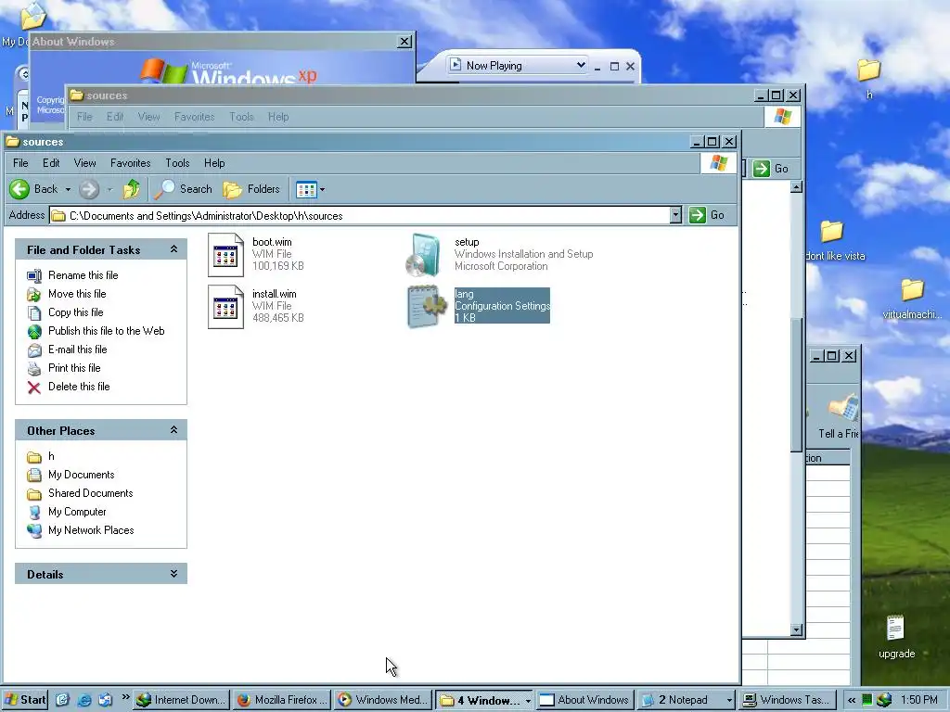The image size is (950, 712).
Task: Select the lang configuration settings icon
Action: click(425, 307)
